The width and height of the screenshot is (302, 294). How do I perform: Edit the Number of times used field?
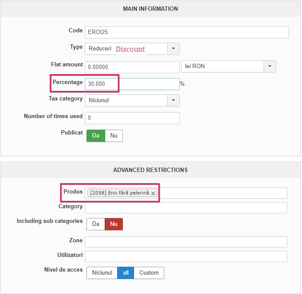pyautogui.click(x=132, y=118)
